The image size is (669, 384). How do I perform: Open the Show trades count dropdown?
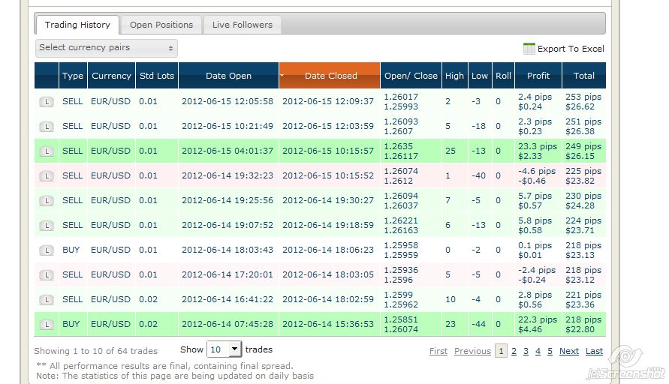coord(224,349)
